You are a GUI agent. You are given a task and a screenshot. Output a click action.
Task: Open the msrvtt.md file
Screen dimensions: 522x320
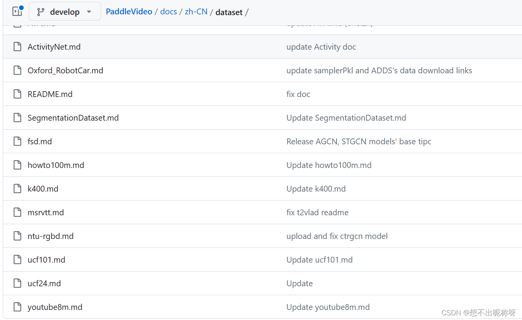(x=45, y=213)
